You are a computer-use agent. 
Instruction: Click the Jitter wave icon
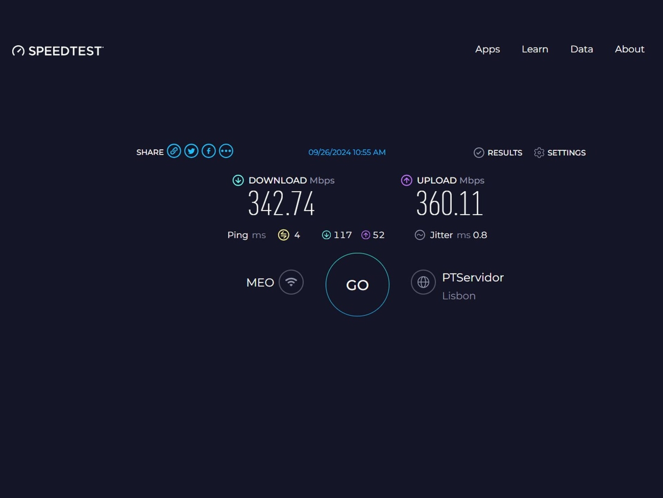[x=420, y=235]
